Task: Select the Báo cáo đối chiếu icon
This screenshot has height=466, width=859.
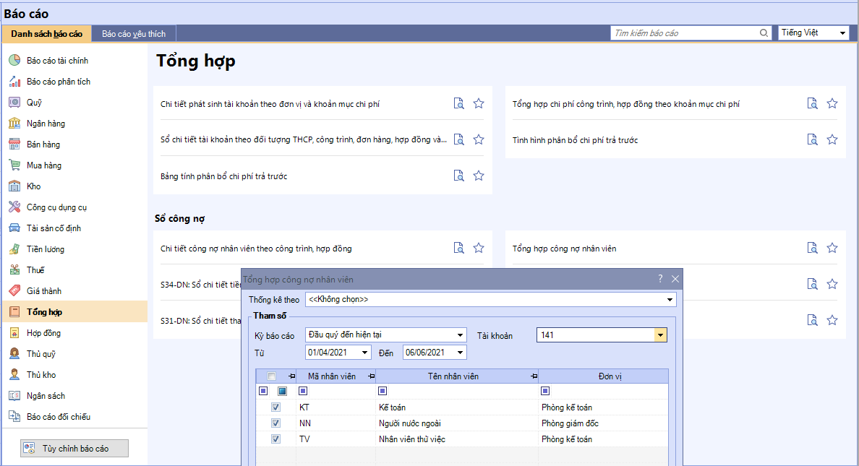Action: [14, 417]
